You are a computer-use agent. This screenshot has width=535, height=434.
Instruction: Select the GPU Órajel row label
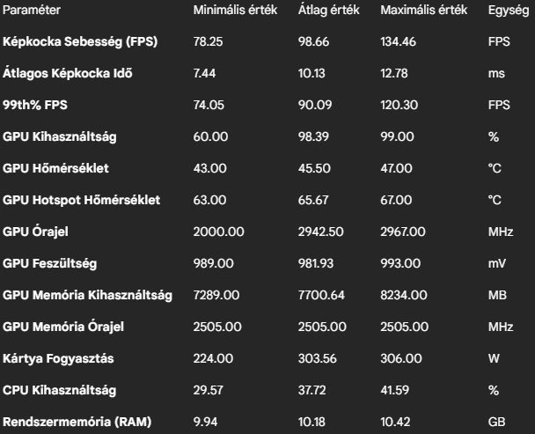tap(35, 232)
